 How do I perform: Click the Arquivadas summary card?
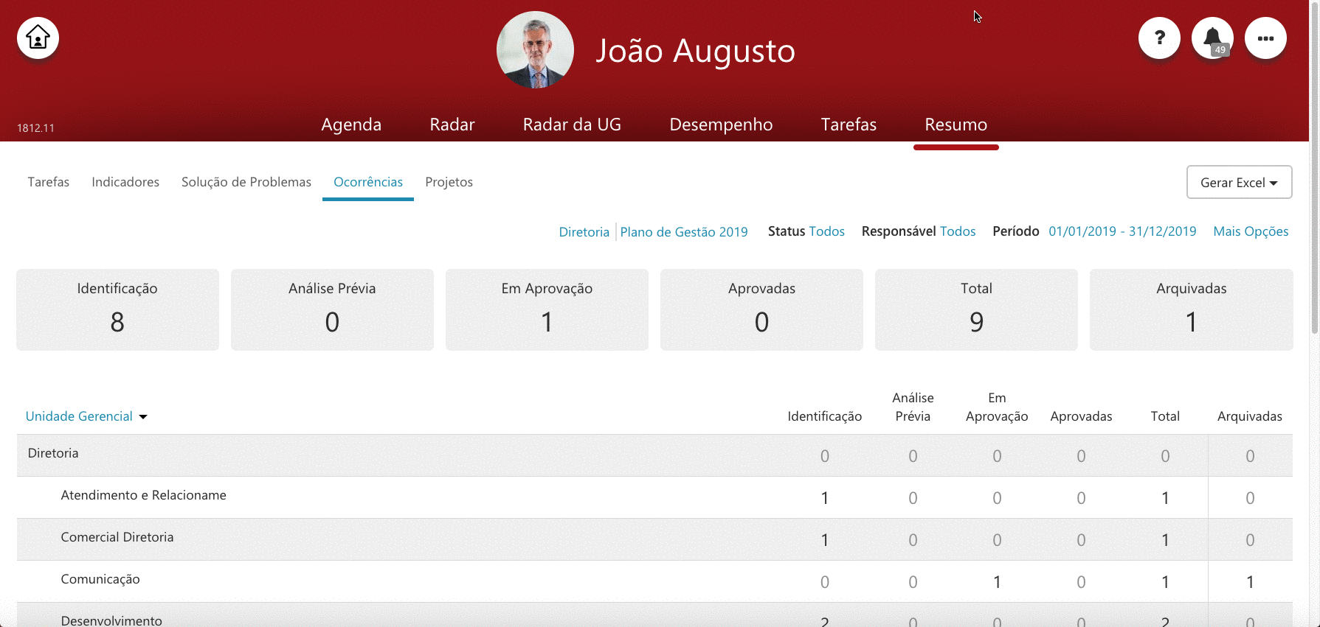point(1191,309)
